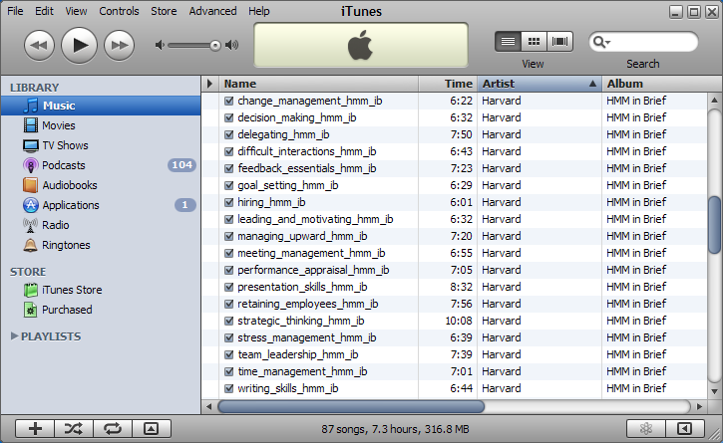Switch to list view
This screenshot has width=723, height=443.
508,42
